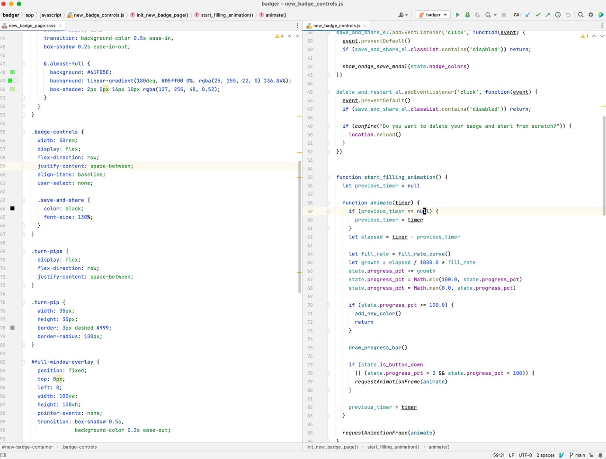Jump to previous warning in SCSS editor
Image resolution: width=606 pixels, height=459 pixels.
pyautogui.click(x=289, y=36)
